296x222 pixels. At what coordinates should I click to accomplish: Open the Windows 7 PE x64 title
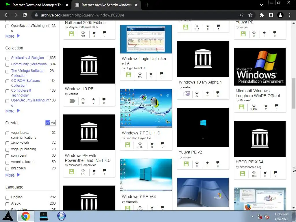point(139,197)
